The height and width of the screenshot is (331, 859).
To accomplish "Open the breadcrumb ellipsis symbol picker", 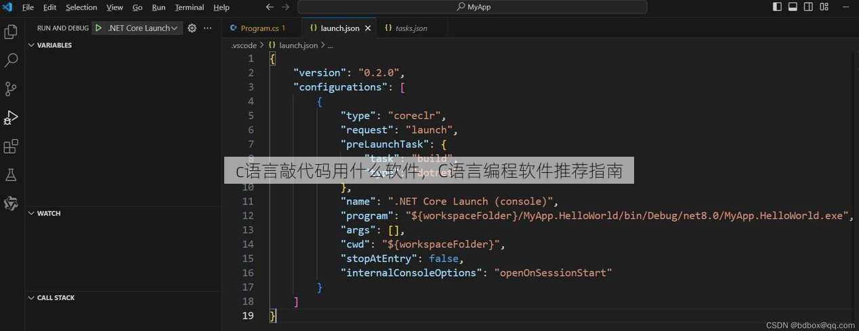I will [330, 45].
